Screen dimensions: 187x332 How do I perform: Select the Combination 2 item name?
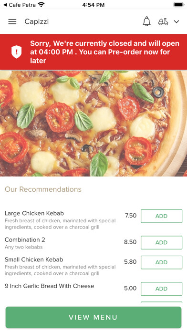tap(25, 239)
